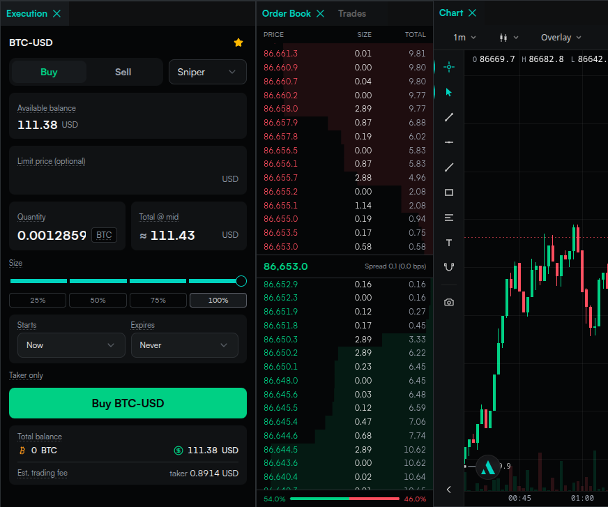This screenshot has width=608, height=507.
Task: Set size to 25%
Action: [38, 301]
